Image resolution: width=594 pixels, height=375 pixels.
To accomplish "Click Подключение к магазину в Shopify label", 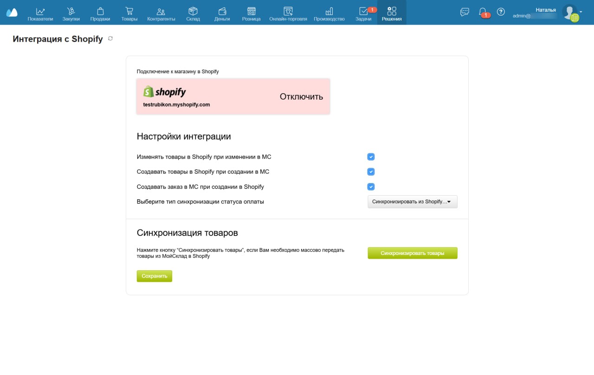I will [x=178, y=71].
